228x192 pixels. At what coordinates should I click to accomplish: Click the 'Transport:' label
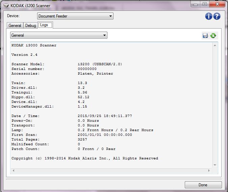(x=23, y=125)
